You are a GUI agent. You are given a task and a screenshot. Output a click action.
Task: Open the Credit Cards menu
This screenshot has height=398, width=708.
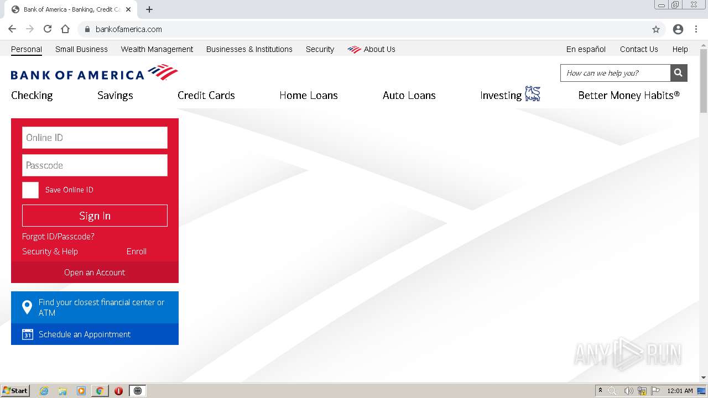tap(206, 95)
